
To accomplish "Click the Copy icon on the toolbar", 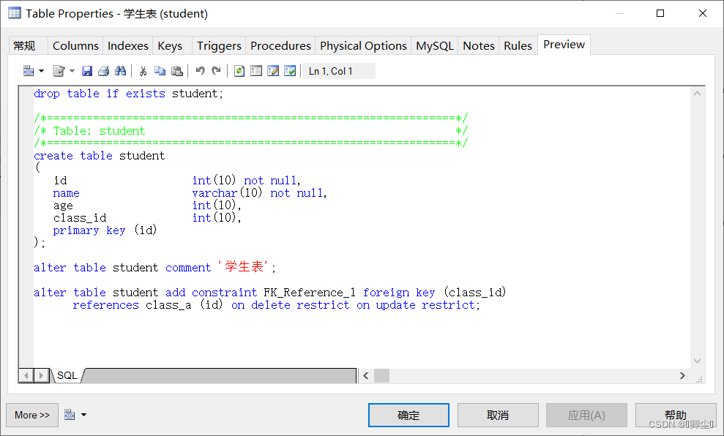I will pyautogui.click(x=160, y=70).
